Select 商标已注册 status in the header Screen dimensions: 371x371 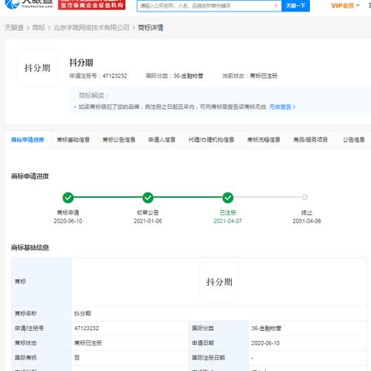264,76
